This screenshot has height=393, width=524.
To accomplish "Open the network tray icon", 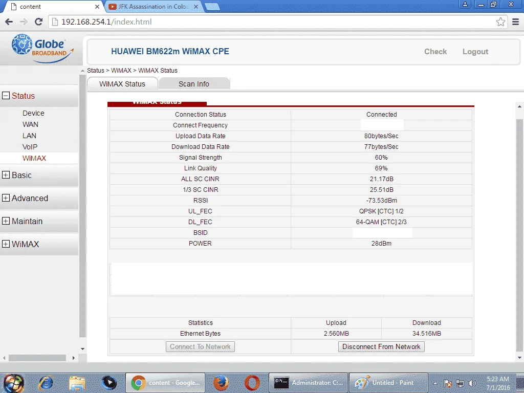I will [x=460, y=383].
